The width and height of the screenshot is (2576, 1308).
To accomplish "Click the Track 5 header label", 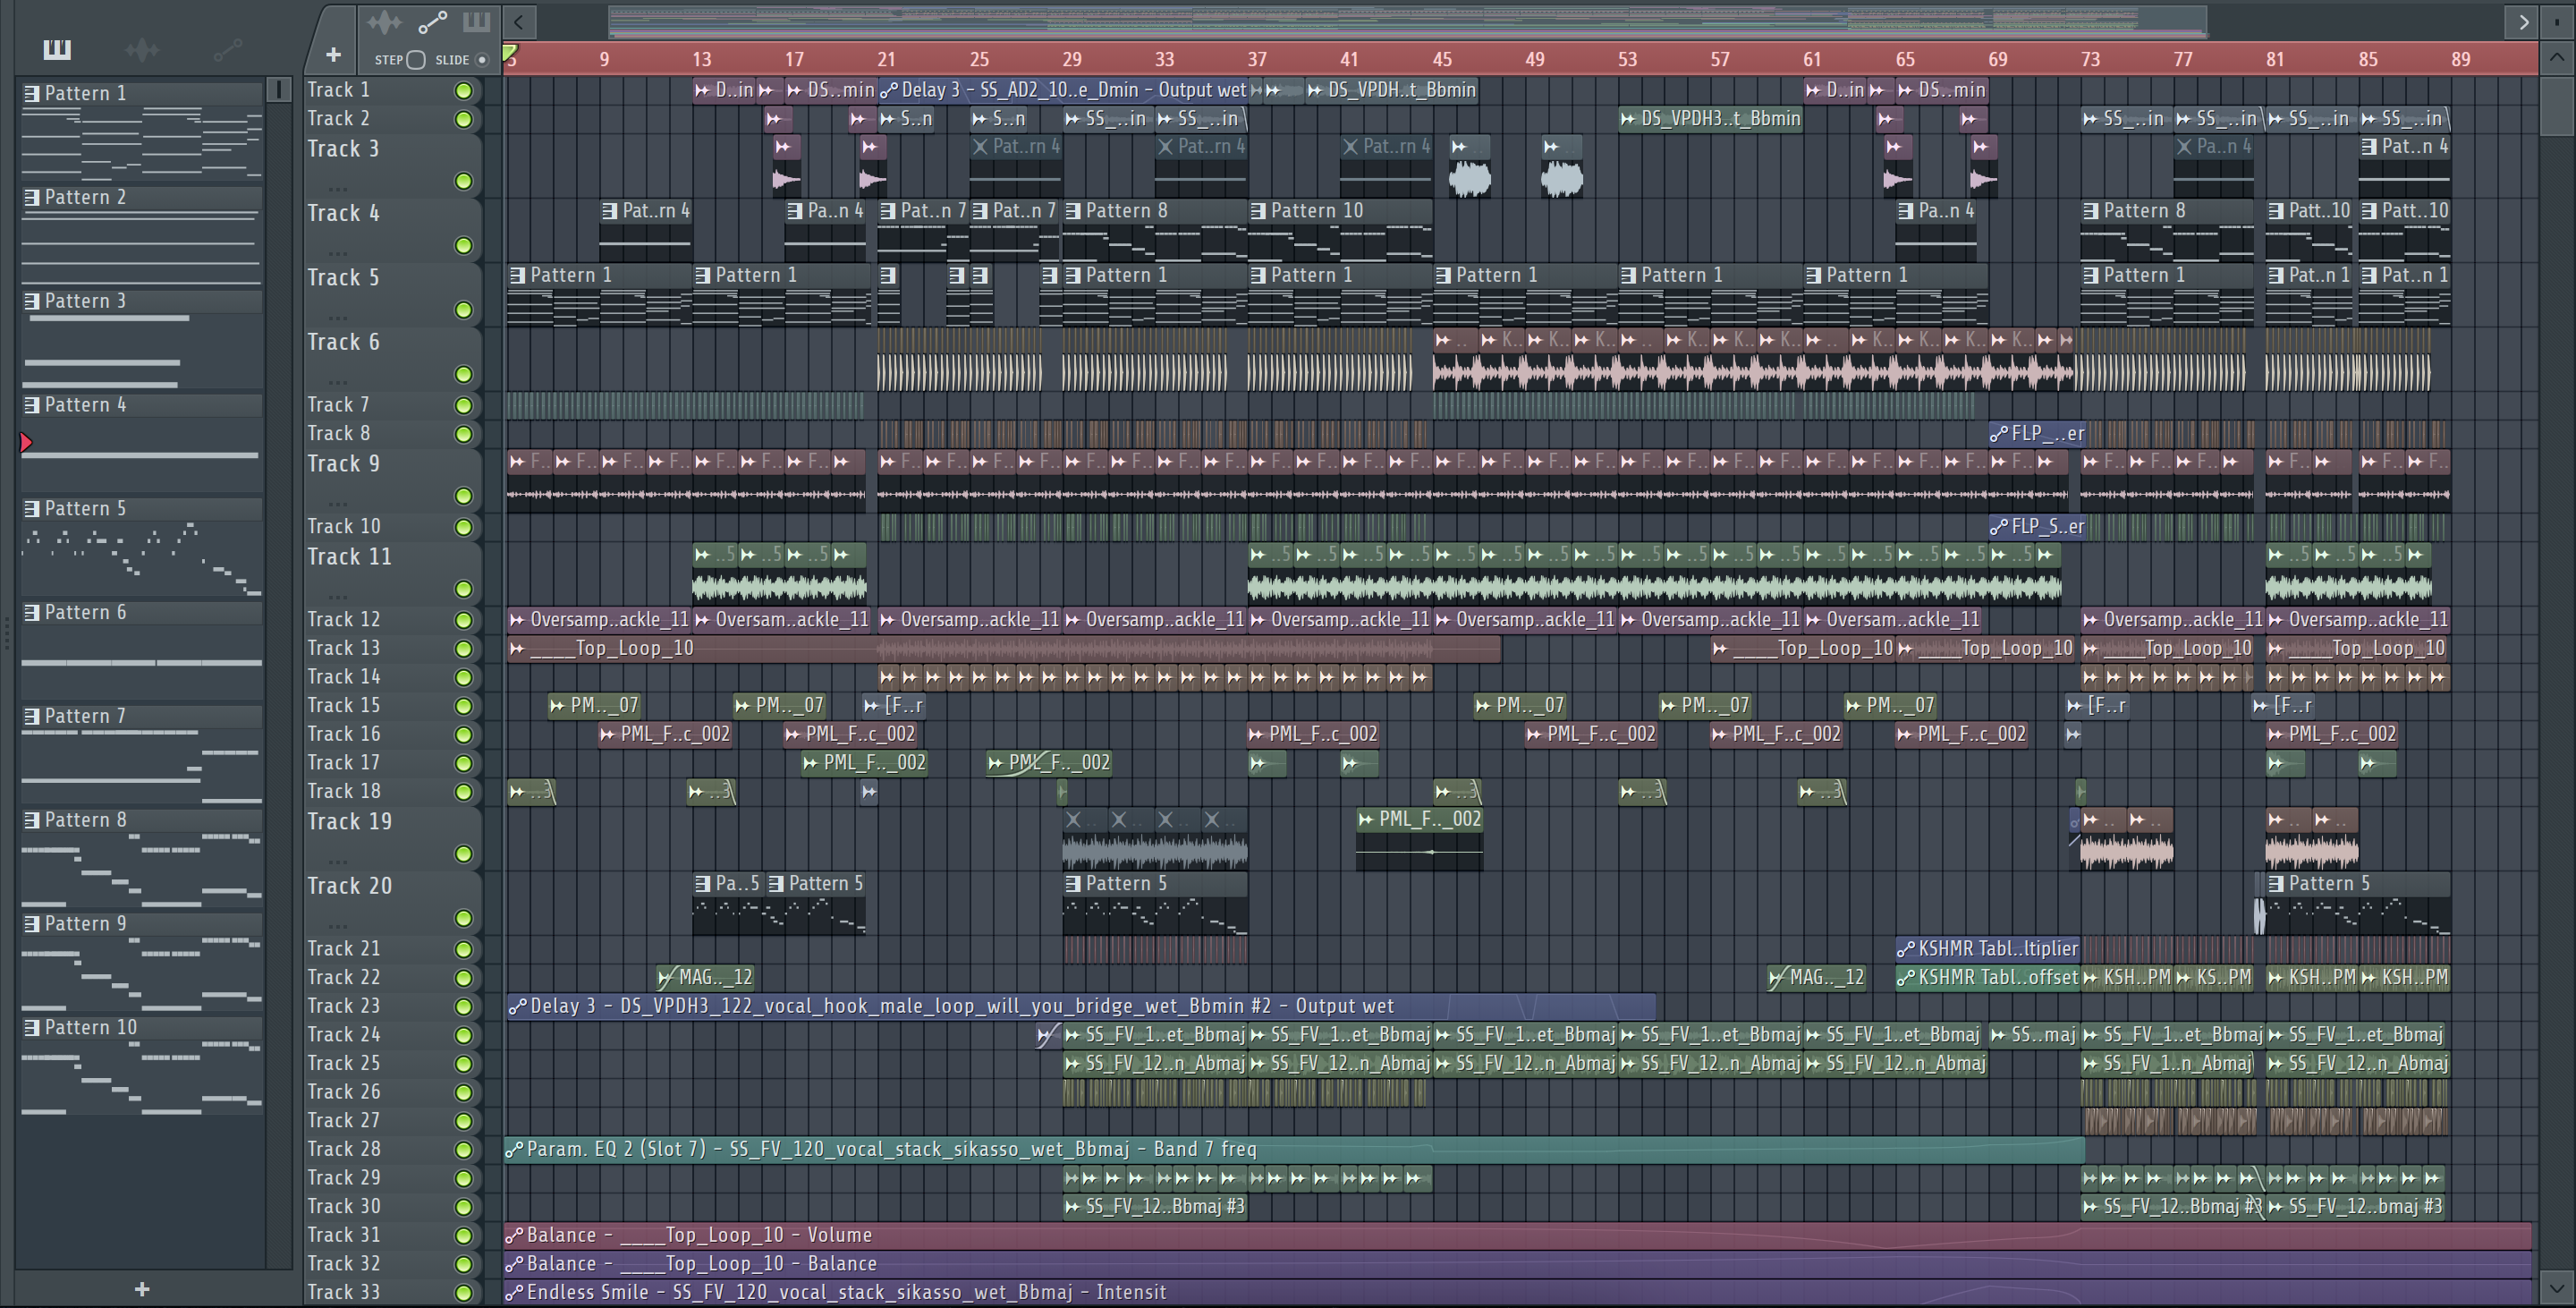I will [x=343, y=278].
